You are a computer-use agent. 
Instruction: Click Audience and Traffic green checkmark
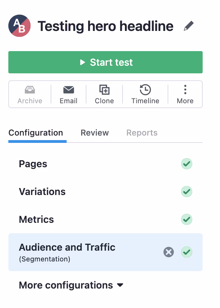[187, 252]
